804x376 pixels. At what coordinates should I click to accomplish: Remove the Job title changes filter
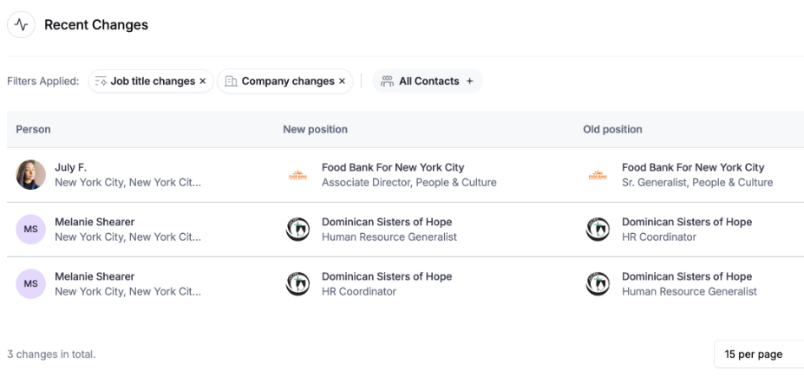(203, 81)
